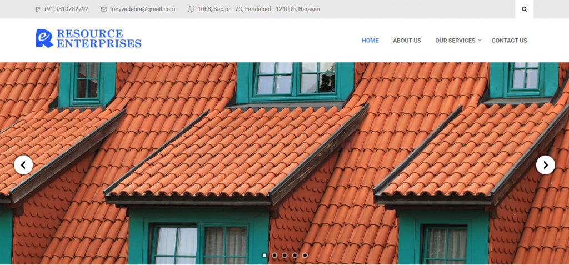The height and width of the screenshot is (265, 569).
Task: Select the first carousel dot
Action: 264,255
